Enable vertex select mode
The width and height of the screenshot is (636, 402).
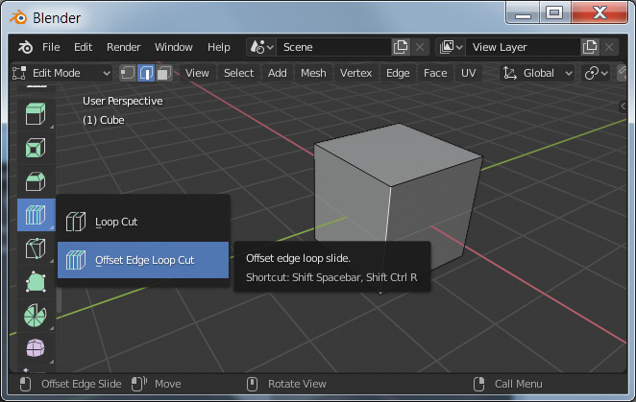point(128,73)
